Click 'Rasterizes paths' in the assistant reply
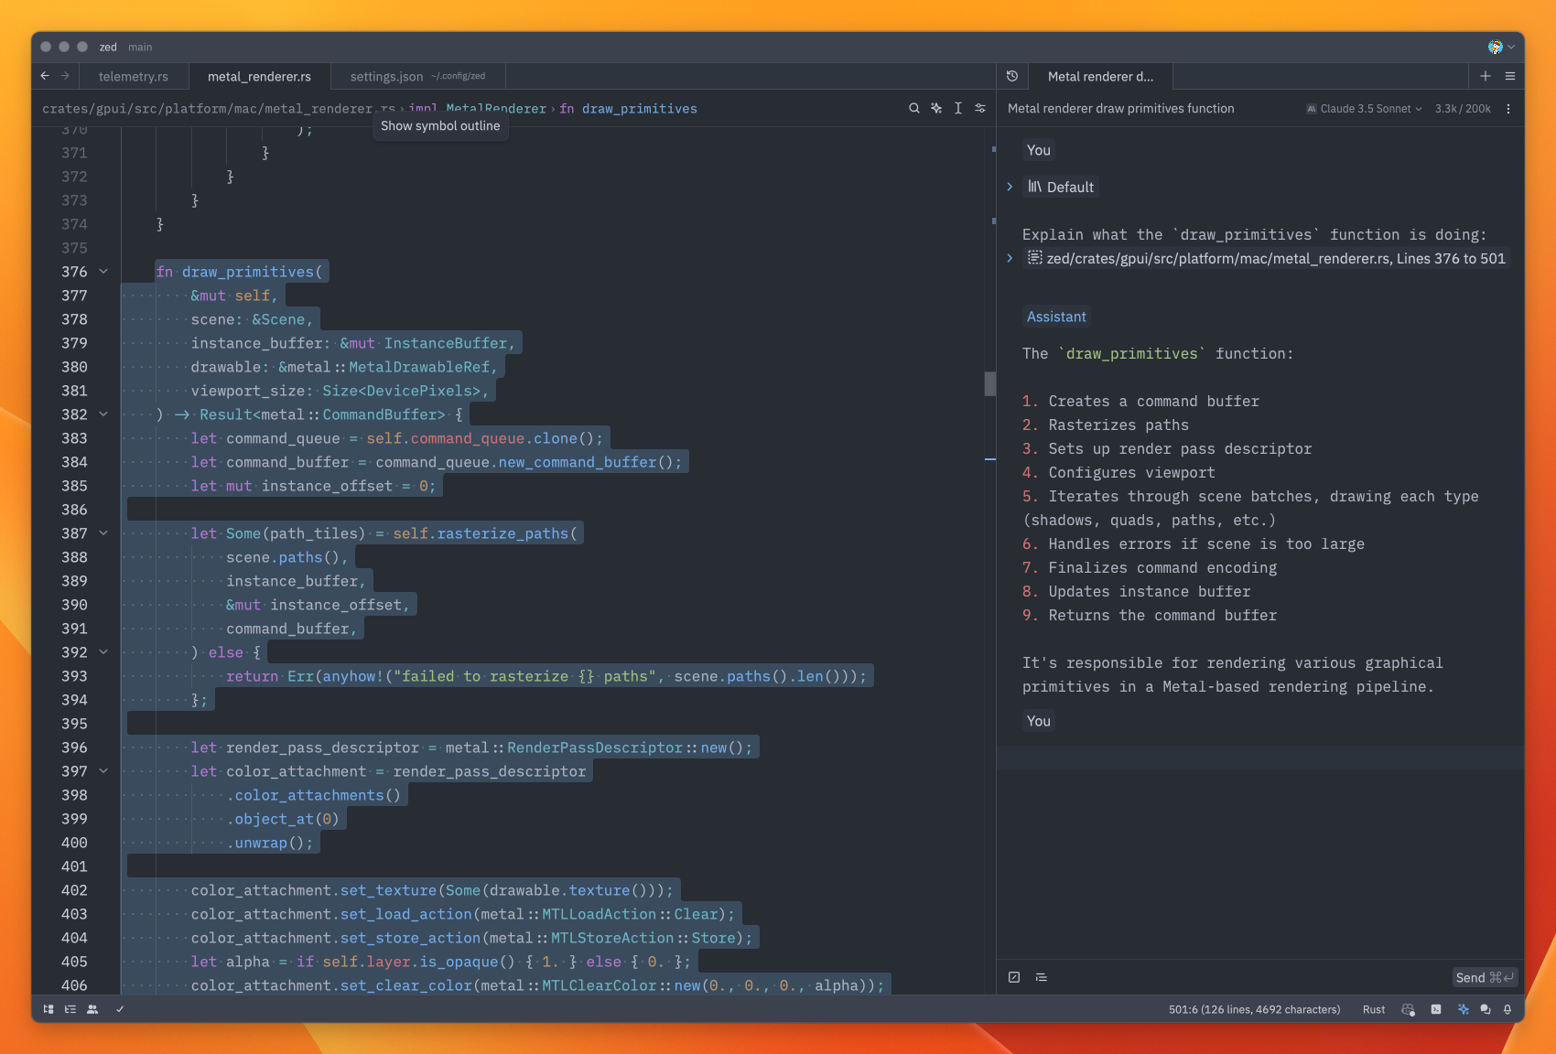 (1118, 425)
